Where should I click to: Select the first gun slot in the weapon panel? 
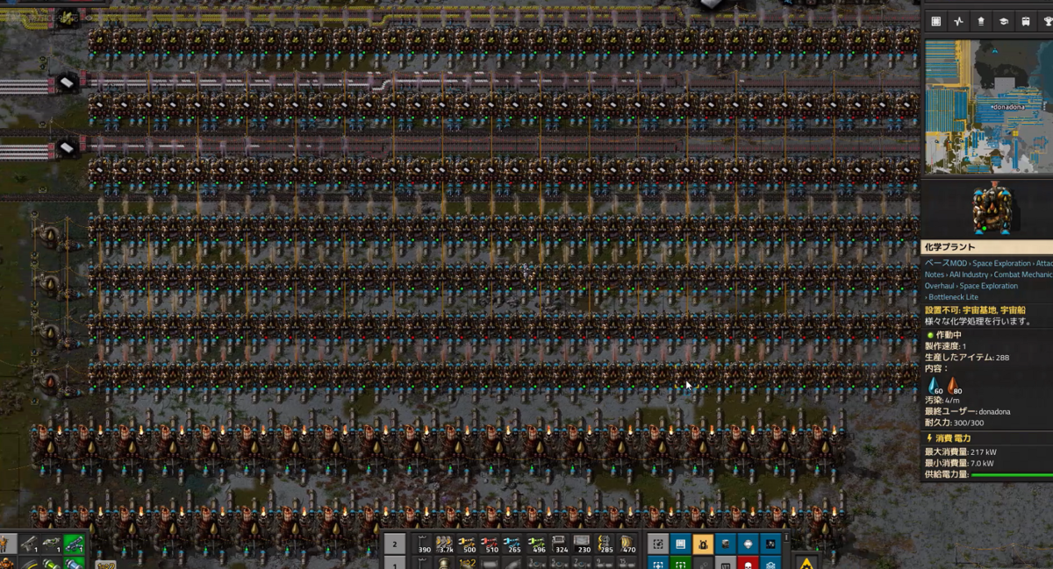(x=30, y=544)
